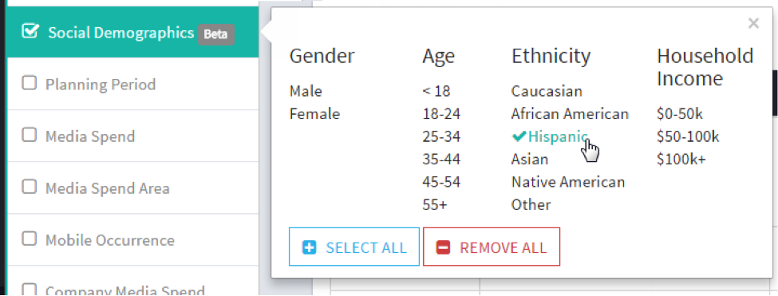
Task: Select the $50-100k household income option
Action: [x=688, y=137]
